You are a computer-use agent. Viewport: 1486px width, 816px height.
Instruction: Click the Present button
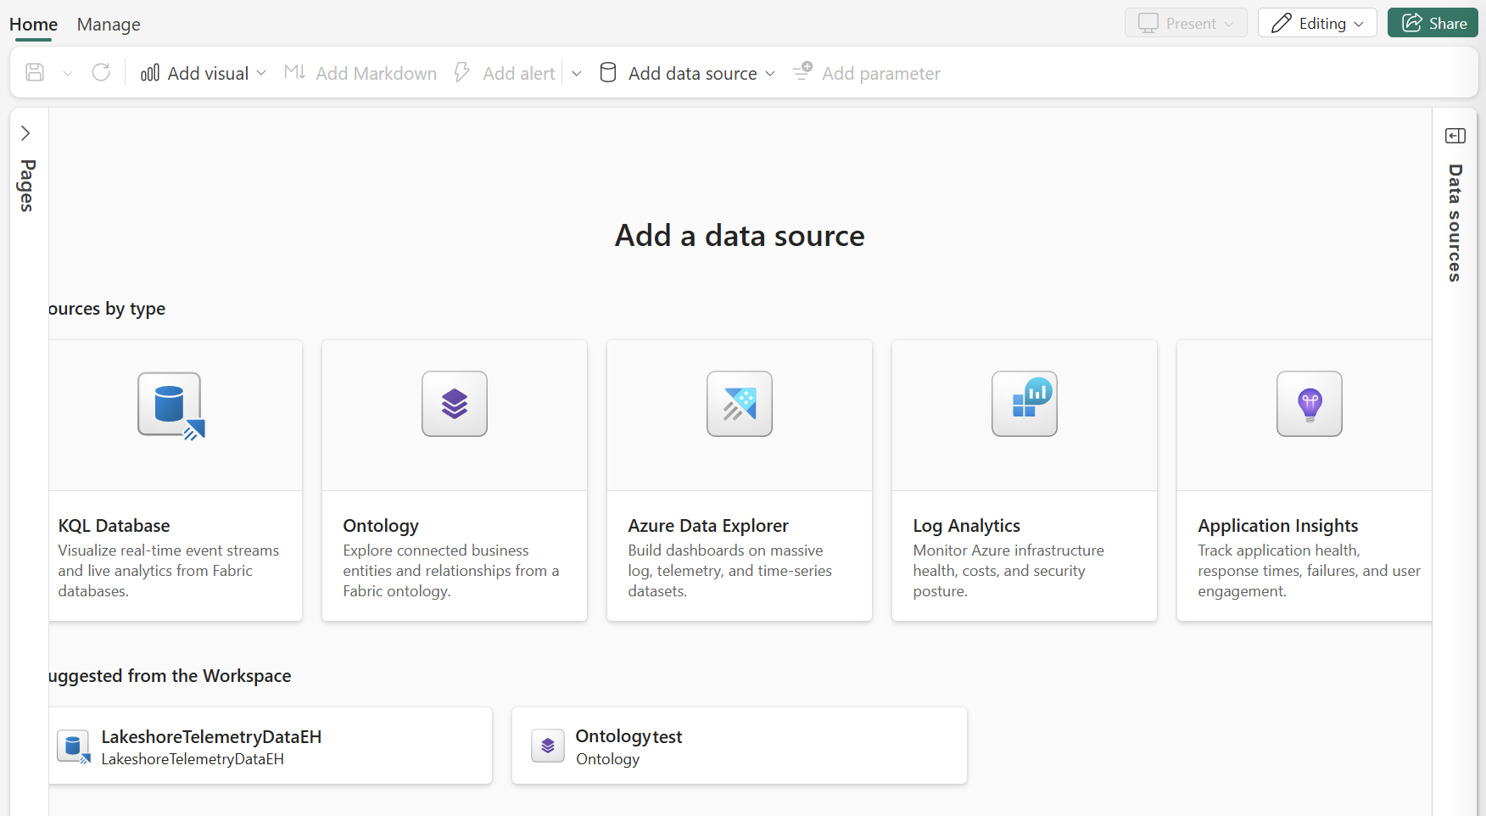(x=1186, y=23)
